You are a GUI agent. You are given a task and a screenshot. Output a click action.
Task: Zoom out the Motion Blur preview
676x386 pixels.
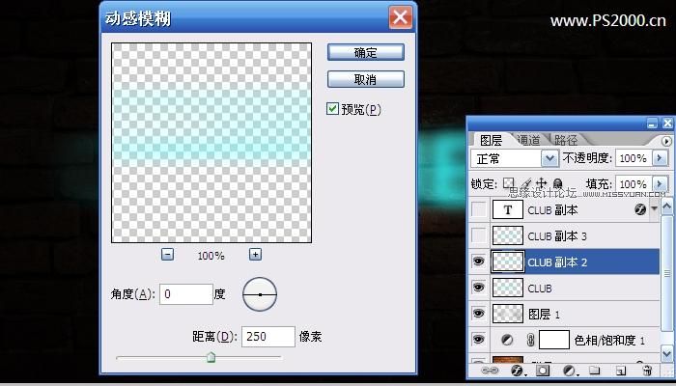167,255
